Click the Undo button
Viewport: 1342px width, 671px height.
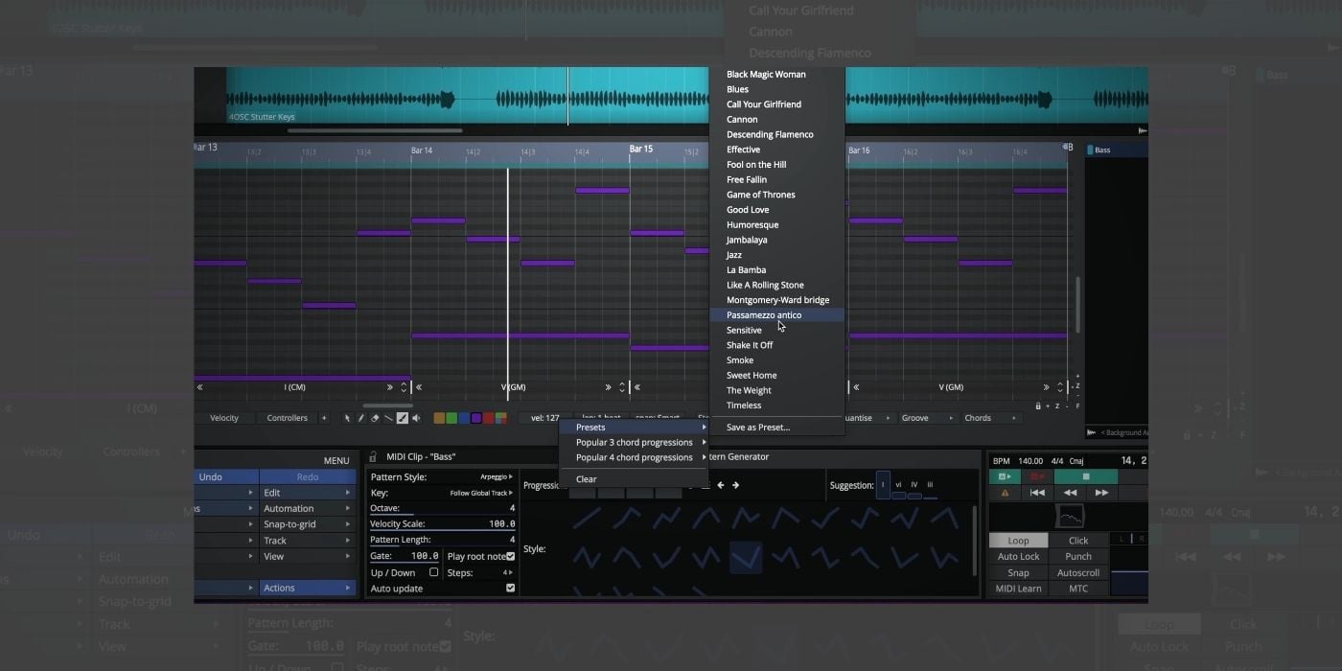coord(226,476)
